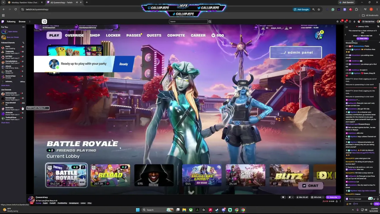Click the purple Chat send button
The height and width of the screenshot is (214, 380).
click(x=376, y=204)
